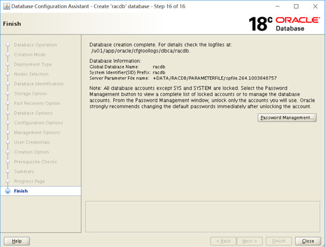Select the Progress Page step
The image size is (325, 247).
(x=29, y=181)
